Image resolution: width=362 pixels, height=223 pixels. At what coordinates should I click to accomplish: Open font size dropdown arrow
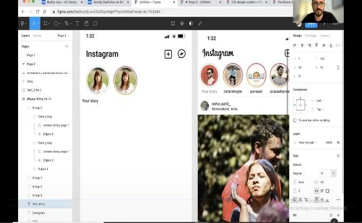coord(333,173)
